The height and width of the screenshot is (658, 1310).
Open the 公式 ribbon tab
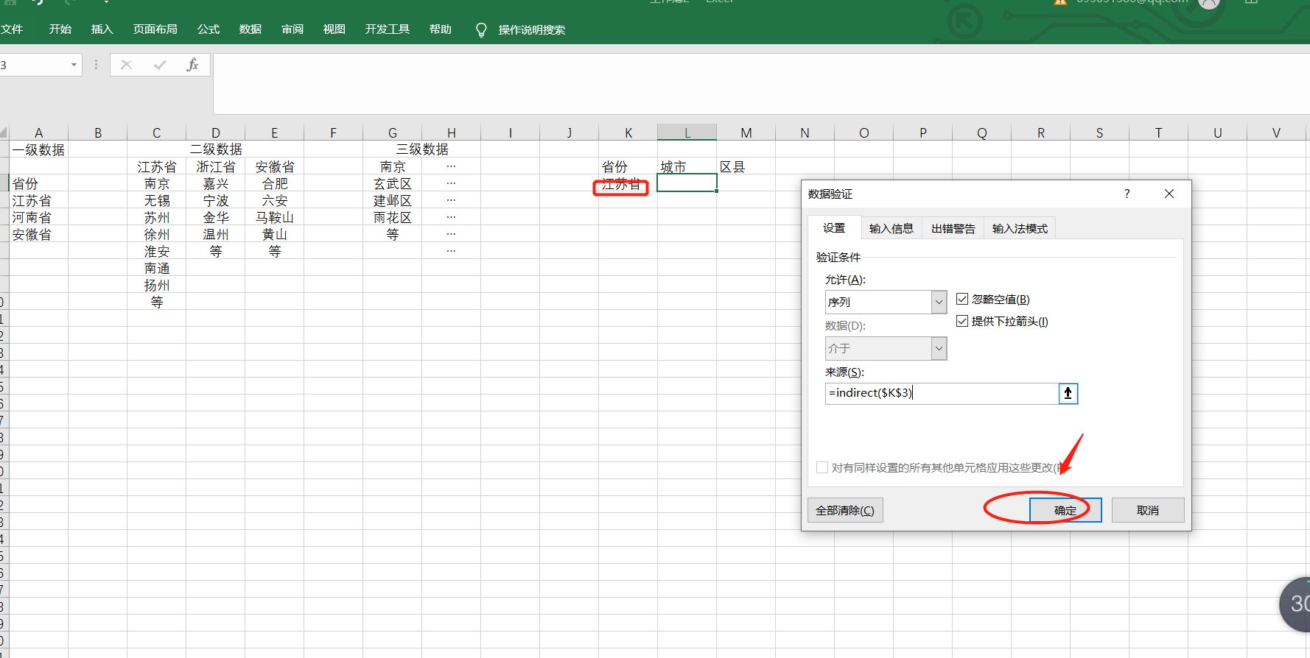(x=209, y=29)
